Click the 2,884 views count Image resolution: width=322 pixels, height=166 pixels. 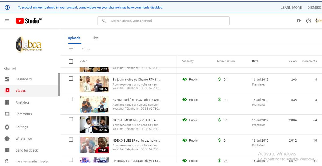pos(292,120)
